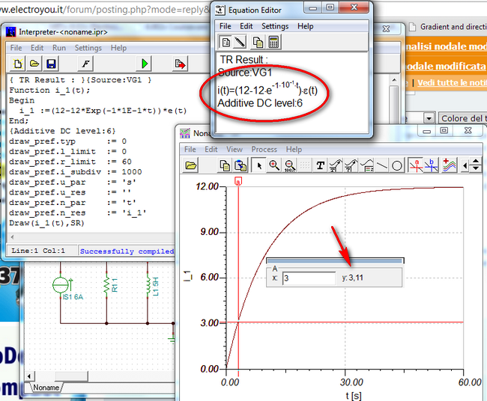Click the cursor x value input field
This screenshot has width=487, height=401.
[x=308, y=278]
